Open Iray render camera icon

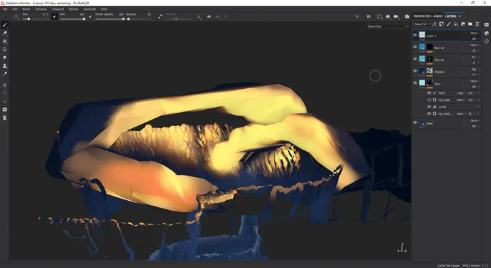[x=407, y=17]
